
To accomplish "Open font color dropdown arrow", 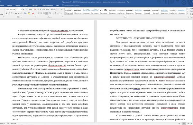I will pos(35,13).
